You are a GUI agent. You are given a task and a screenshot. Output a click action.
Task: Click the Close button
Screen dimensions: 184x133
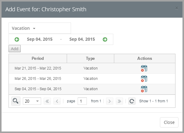169,122
